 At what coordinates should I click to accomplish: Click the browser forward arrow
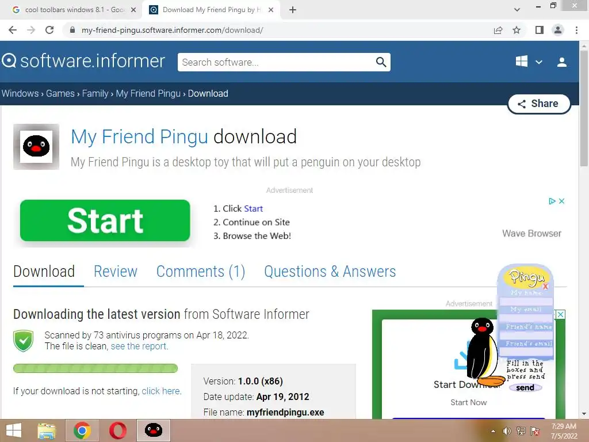point(31,30)
